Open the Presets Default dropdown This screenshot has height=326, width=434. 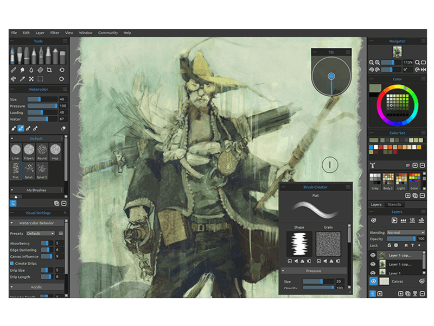[41, 233]
